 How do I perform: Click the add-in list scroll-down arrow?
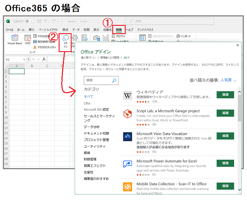[239, 190]
